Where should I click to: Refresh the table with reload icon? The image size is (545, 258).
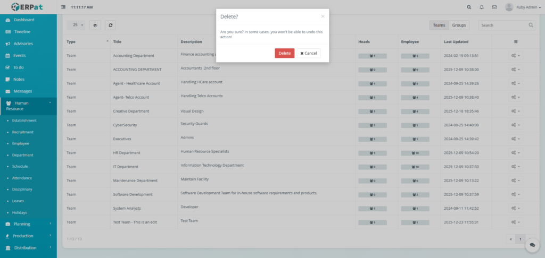pyautogui.click(x=110, y=25)
